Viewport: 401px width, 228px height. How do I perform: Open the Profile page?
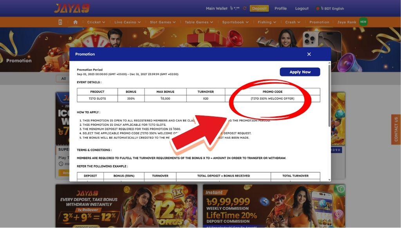tap(280, 9)
